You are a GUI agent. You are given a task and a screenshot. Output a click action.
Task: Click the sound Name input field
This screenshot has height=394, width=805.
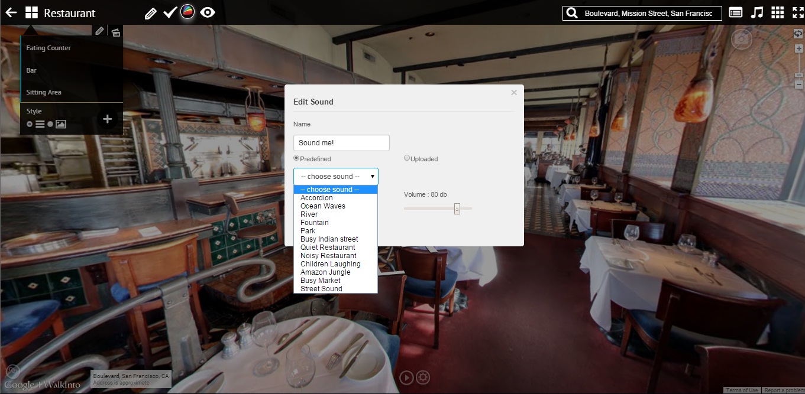click(341, 142)
